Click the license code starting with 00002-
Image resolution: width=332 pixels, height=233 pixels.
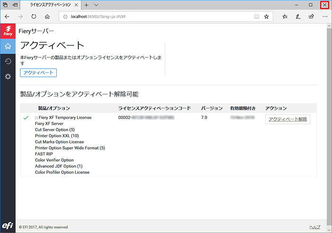[x=146, y=117]
